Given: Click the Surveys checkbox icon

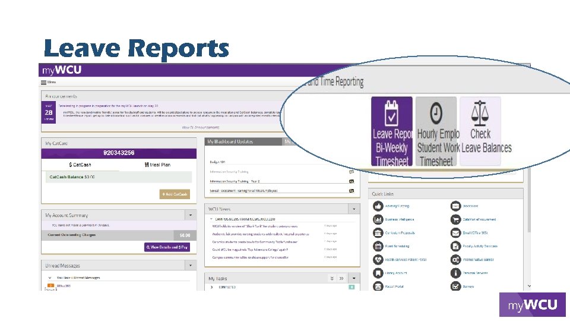Looking at the screenshot, I should (x=455, y=287).
